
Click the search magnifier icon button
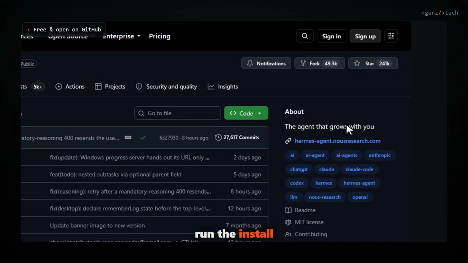(305, 36)
